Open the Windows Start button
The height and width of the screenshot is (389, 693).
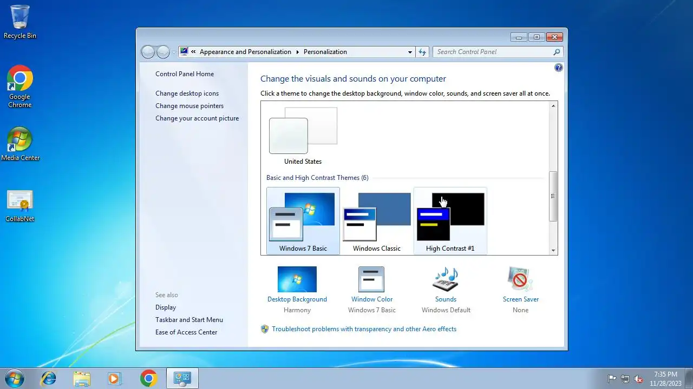point(15,378)
